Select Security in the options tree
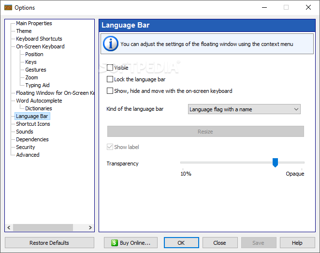The height and width of the screenshot is (253, 320). (26, 147)
